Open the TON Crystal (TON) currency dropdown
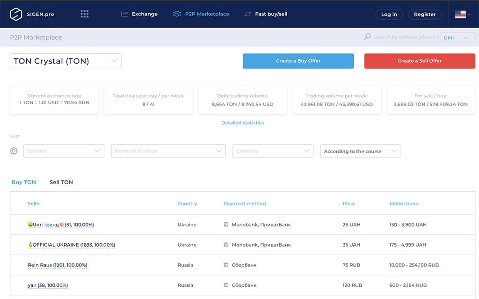 65,61
